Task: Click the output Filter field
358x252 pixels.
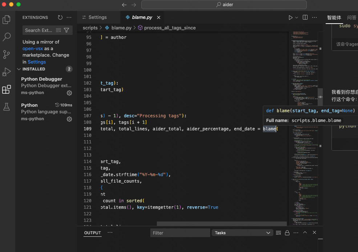Action: [180, 233]
